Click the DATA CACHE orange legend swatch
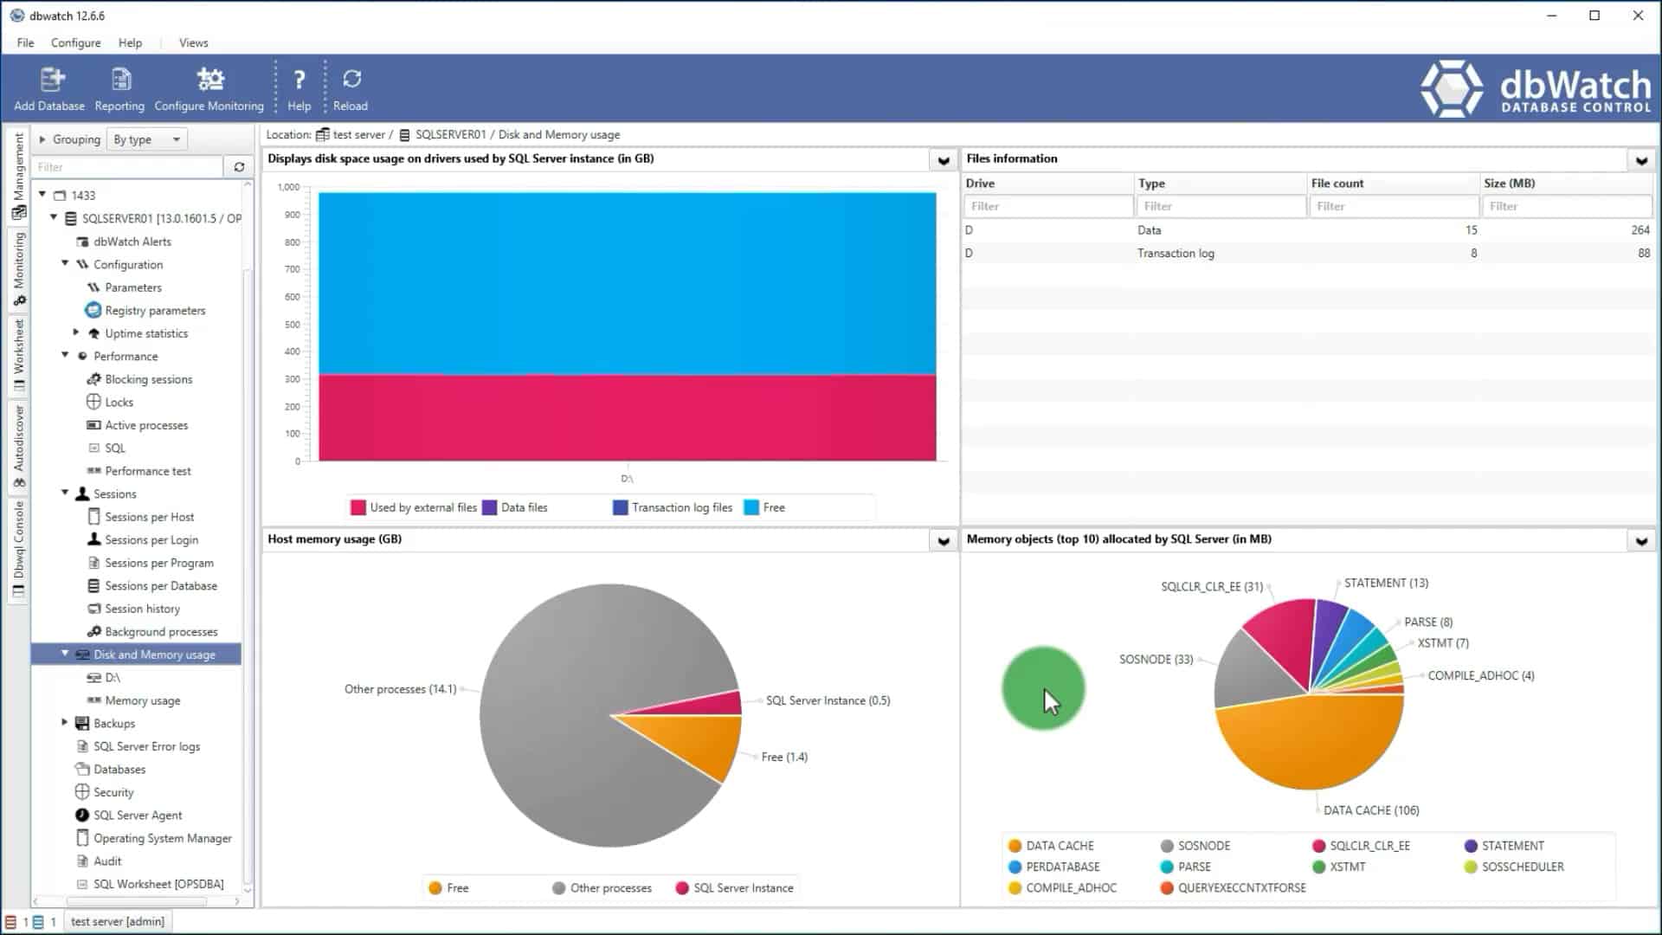Screen dimensions: 1662x935 (1015, 846)
